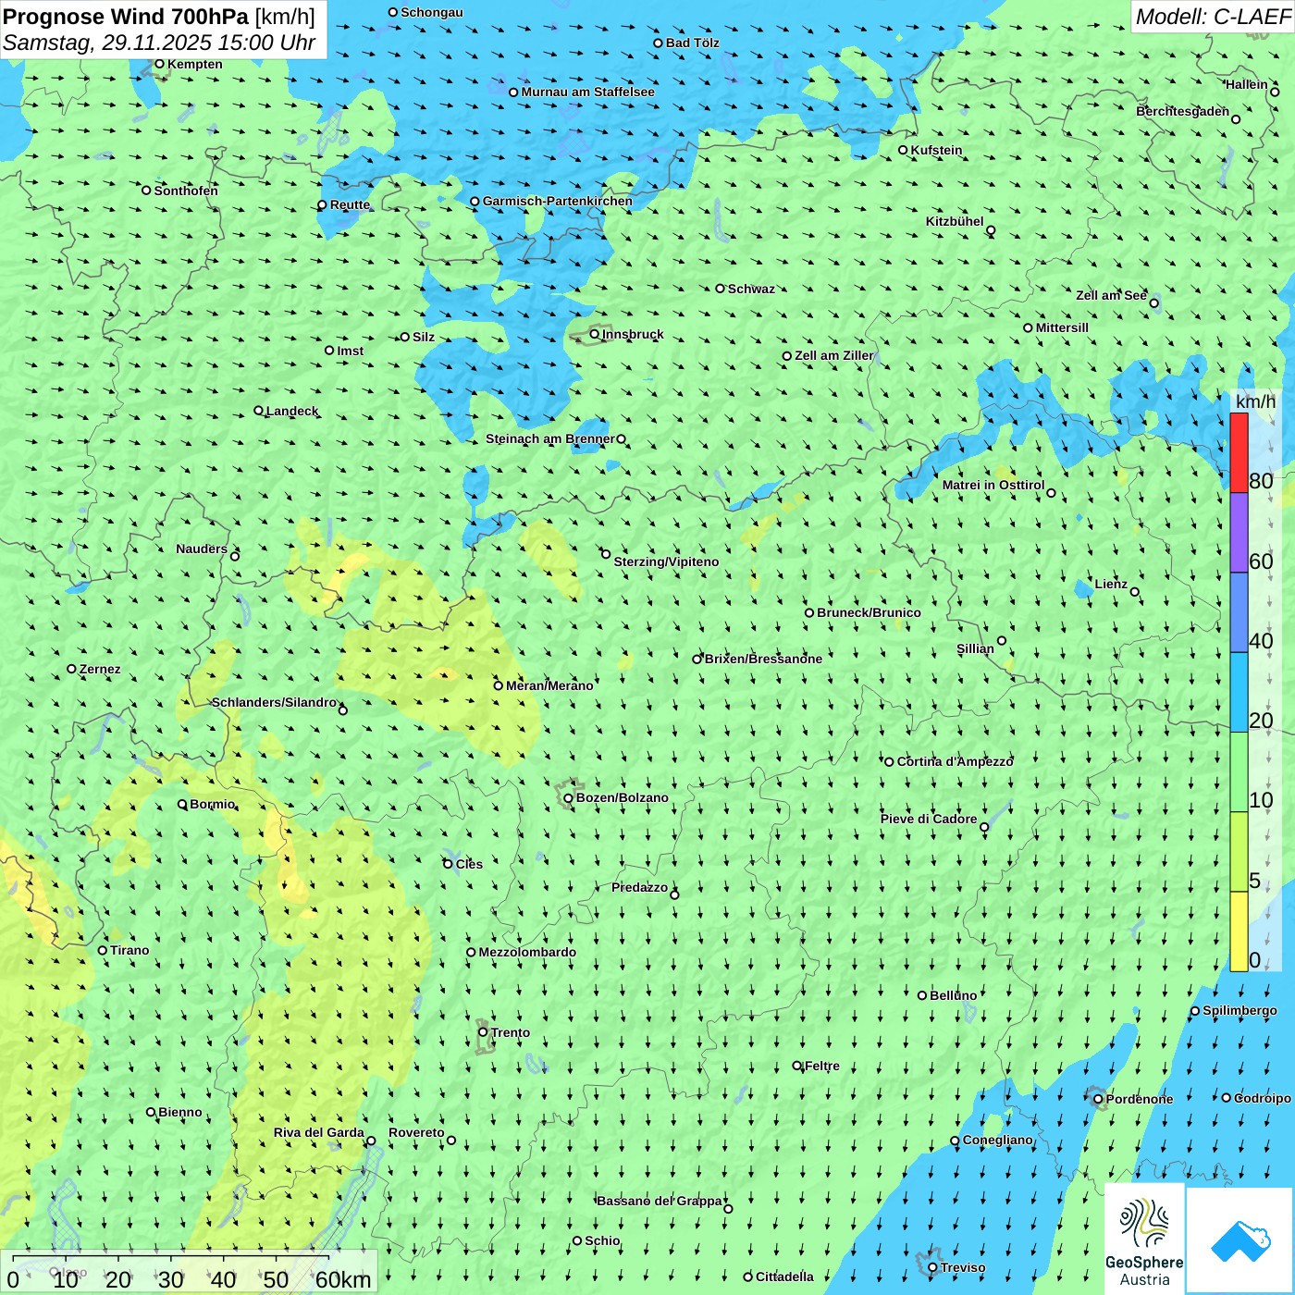Select the Sterzing/Vipiteno label

point(666,561)
